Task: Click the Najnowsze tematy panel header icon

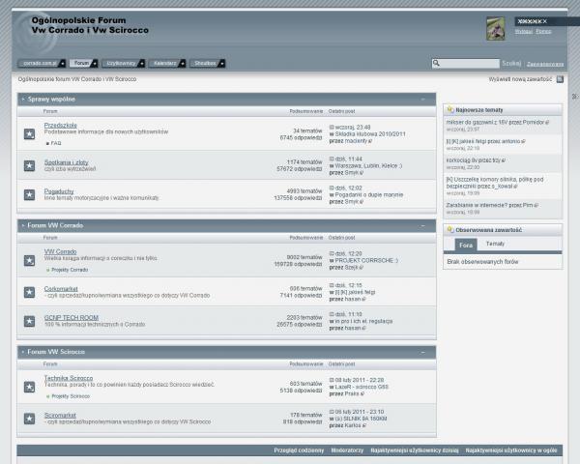Action: coord(450,109)
